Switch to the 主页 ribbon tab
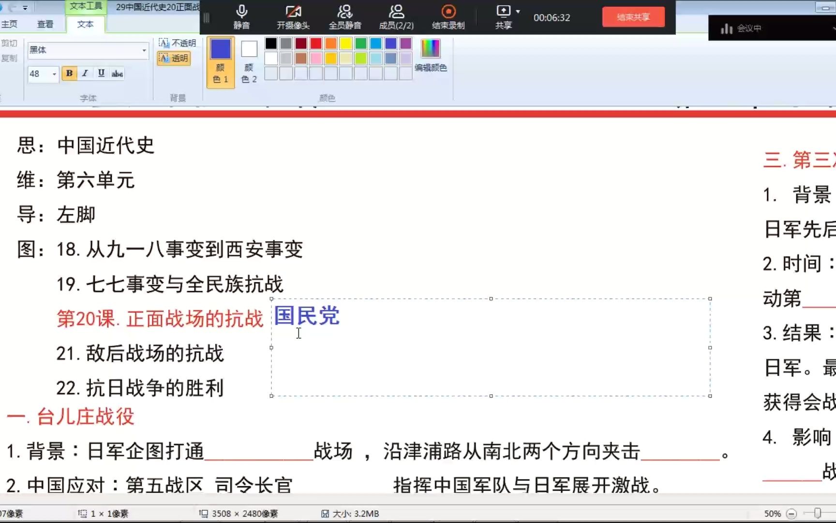 pos(9,24)
